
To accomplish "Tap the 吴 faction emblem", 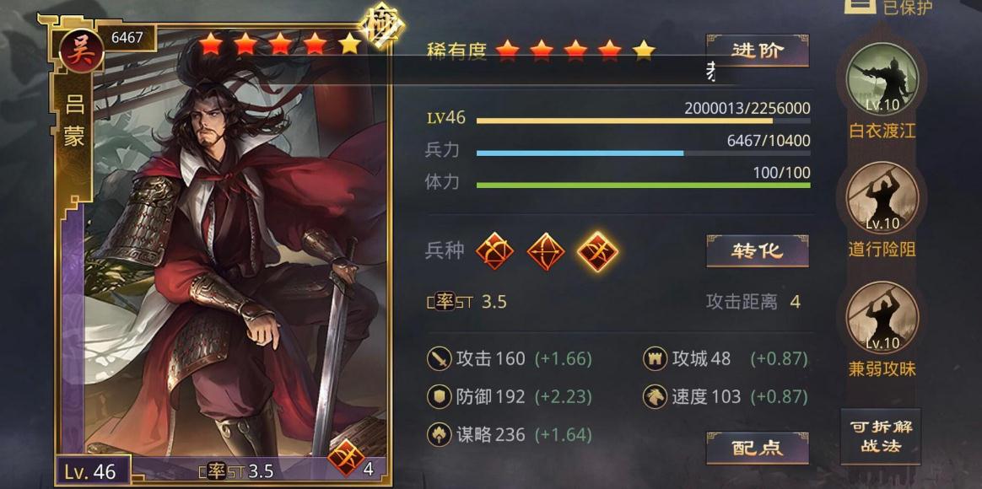I will (x=82, y=51).
